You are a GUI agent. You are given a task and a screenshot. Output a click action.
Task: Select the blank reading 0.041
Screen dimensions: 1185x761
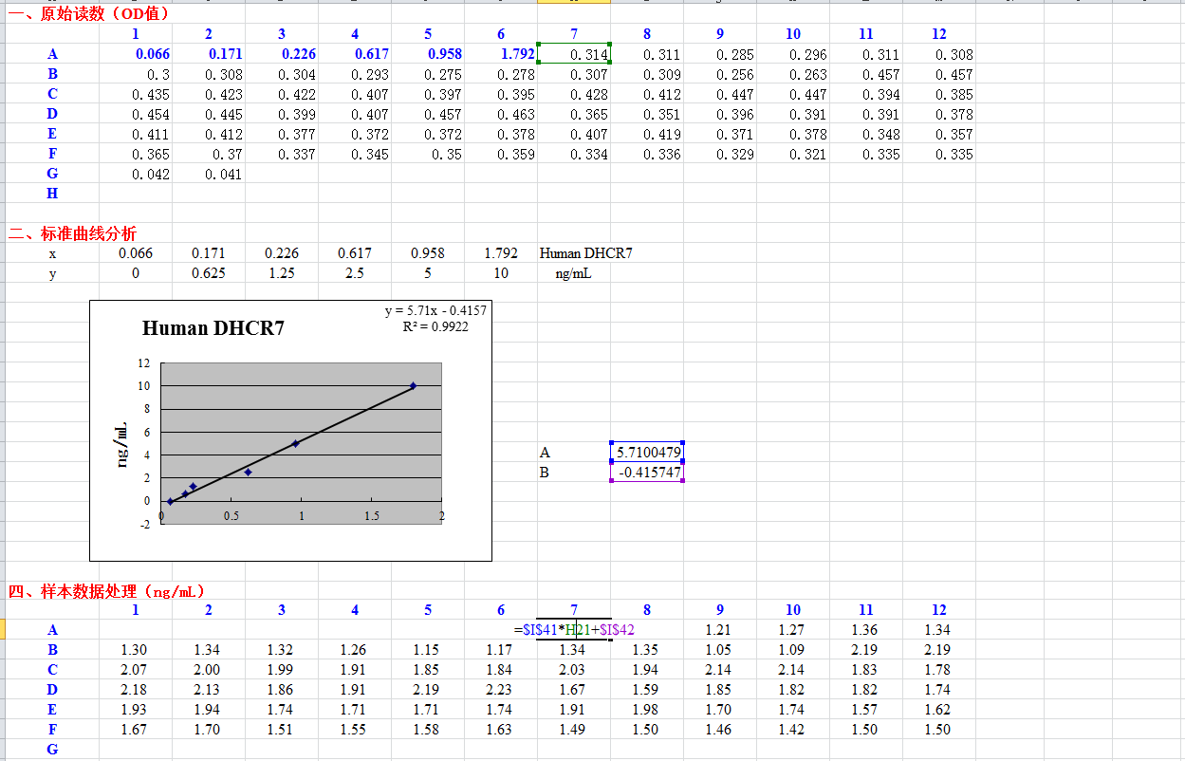coord(224,174)
